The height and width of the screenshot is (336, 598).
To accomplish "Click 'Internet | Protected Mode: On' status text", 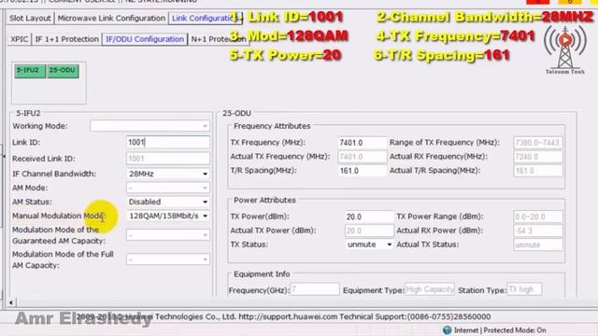I will click(x=500, y=330).
